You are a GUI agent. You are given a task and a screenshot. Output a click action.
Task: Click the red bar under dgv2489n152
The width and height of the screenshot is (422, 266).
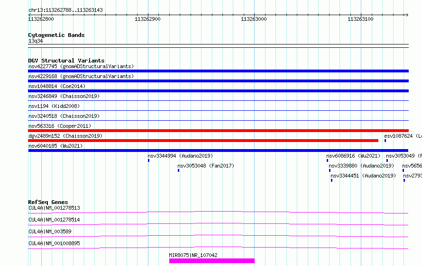(x=203, y=141)
